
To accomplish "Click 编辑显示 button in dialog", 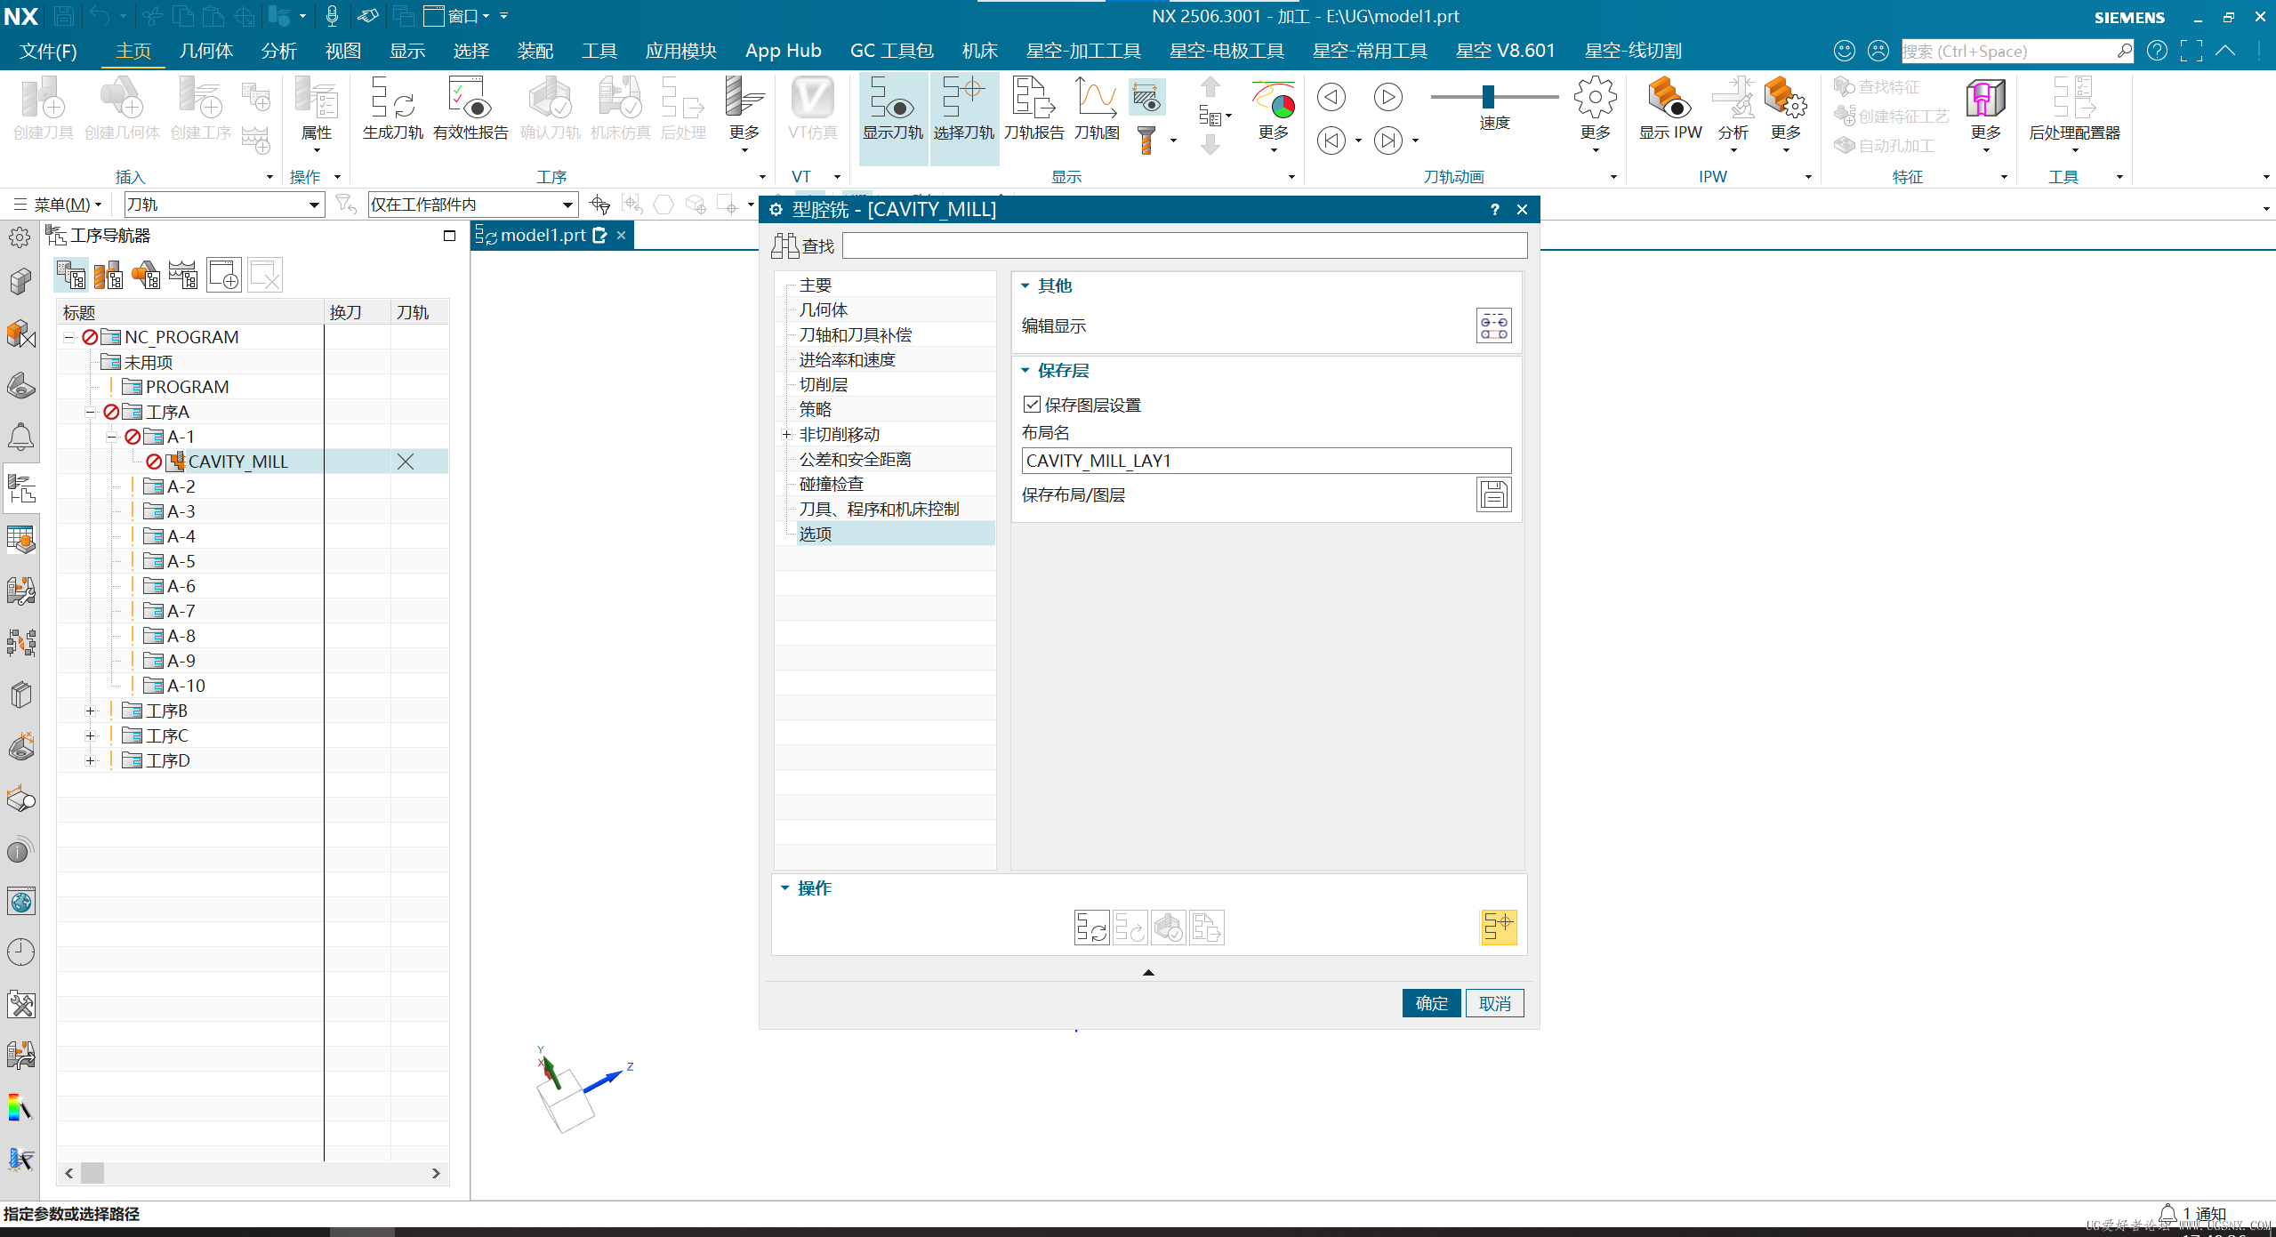I will [x=1493, y=325].
